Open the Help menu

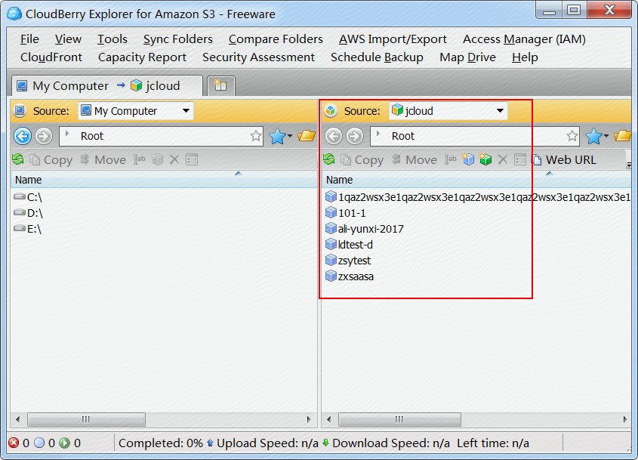point(525,57)
